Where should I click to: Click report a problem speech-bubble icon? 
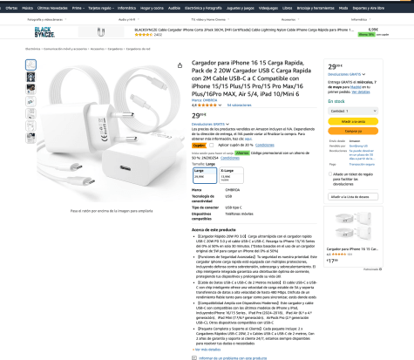point(194,358)
